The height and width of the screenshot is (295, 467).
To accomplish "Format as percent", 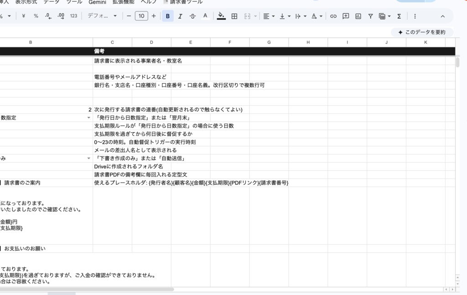I will coord(36,16).
